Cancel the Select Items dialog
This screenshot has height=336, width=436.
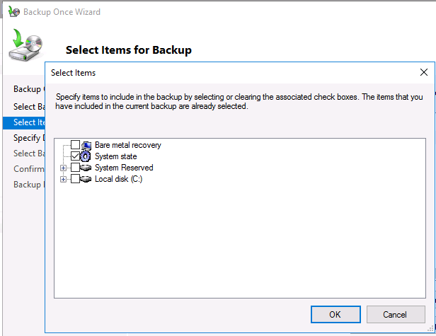[395, 314]
